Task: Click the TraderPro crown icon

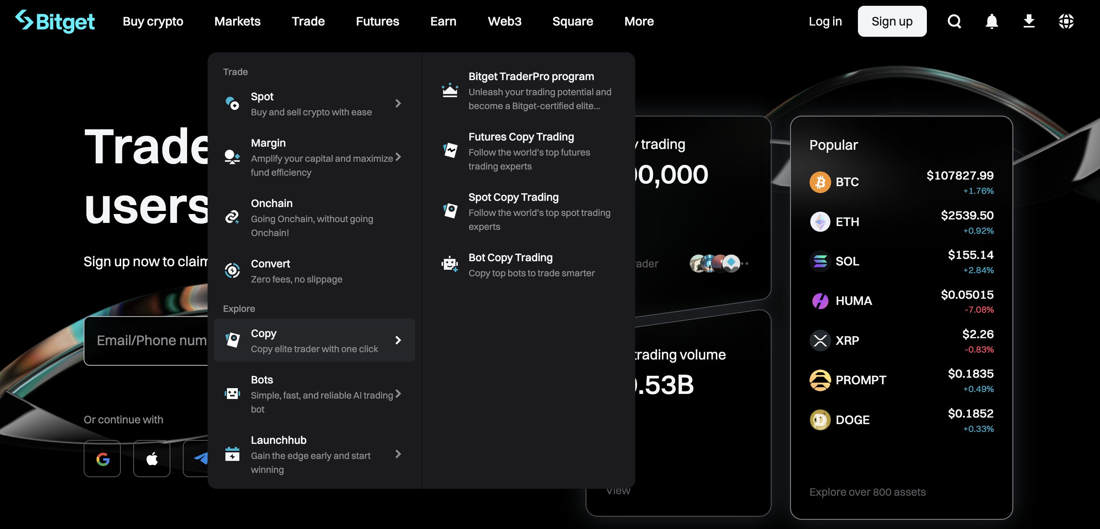Action: click(x=450, y=91)
